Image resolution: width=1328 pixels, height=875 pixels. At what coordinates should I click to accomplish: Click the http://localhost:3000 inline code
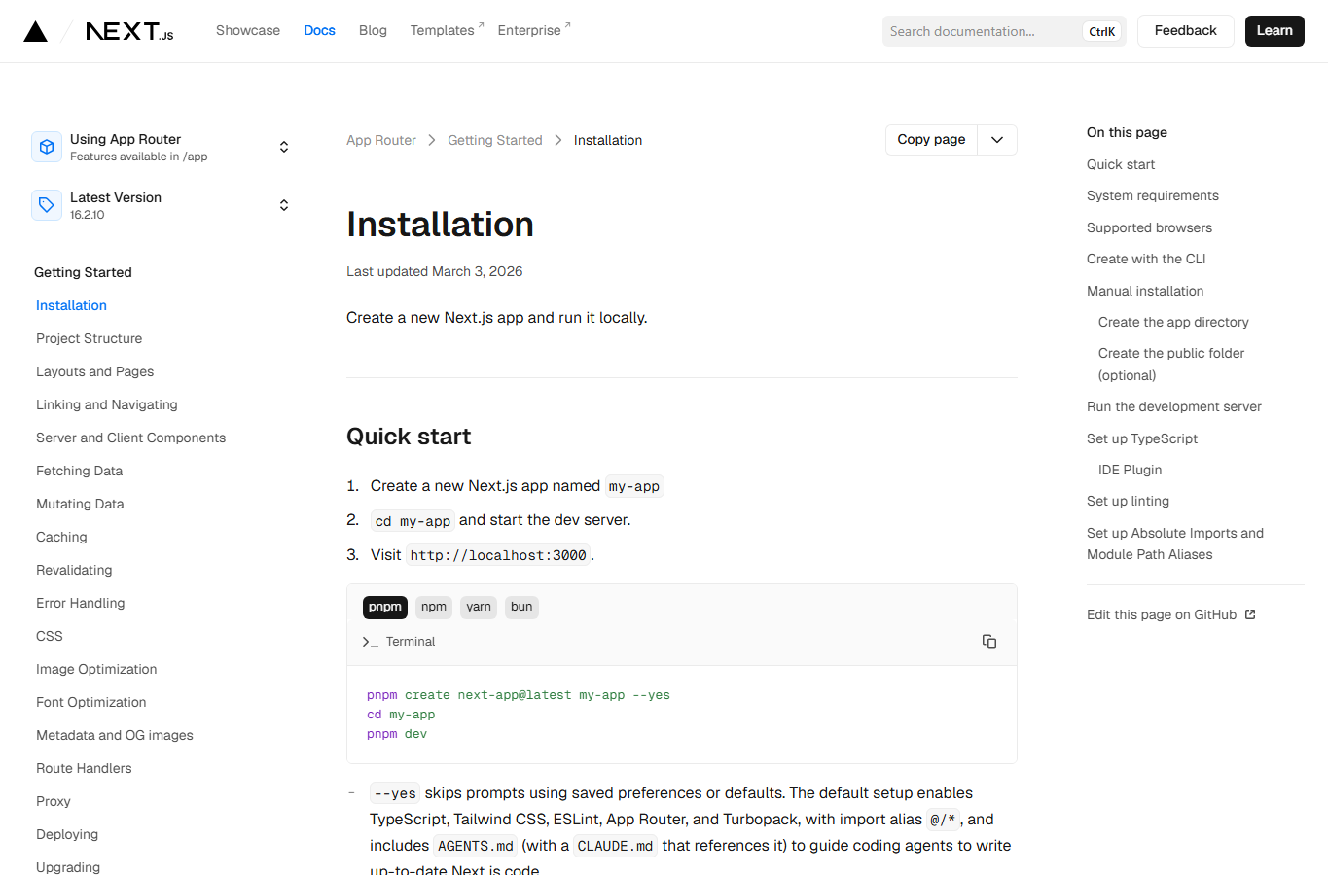tap(498, 555)
